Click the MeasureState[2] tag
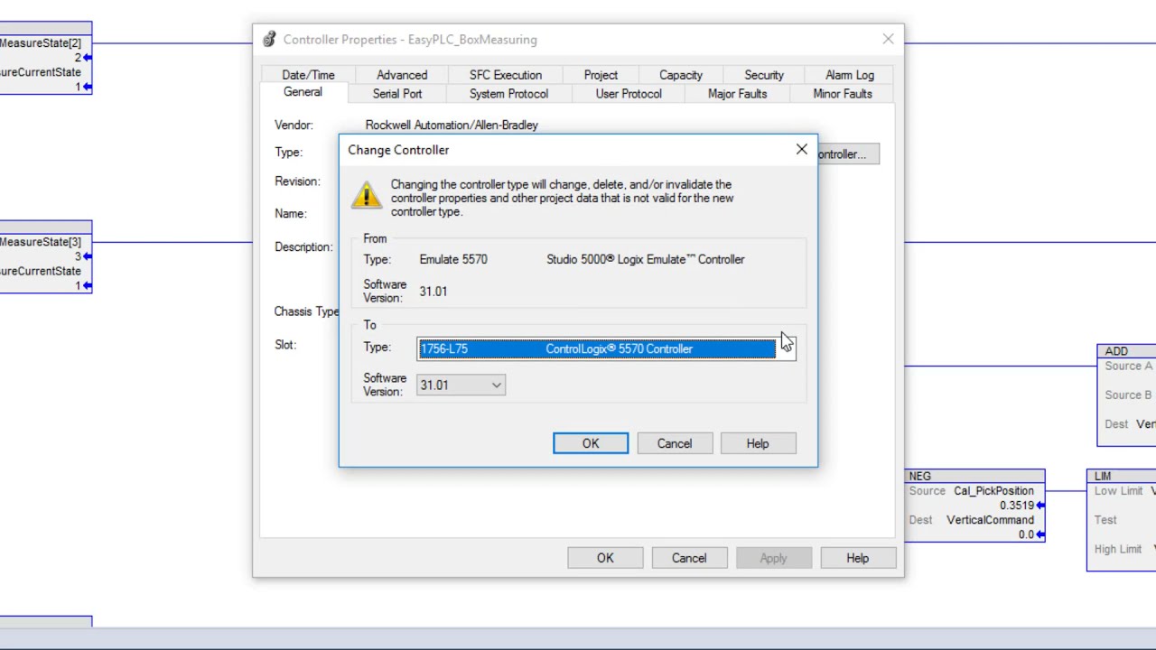 pos(41,43)
